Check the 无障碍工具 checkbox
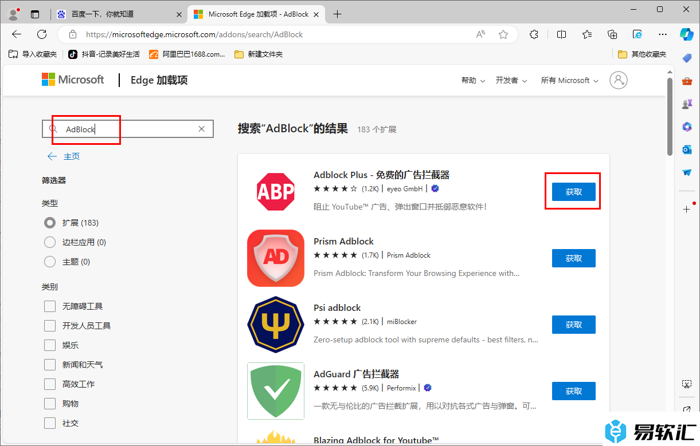The height and width of the screenshot is (446, 700). tap(50, 306)
